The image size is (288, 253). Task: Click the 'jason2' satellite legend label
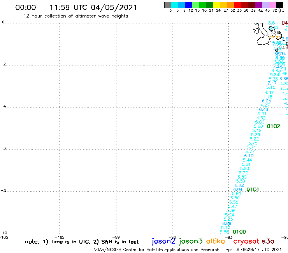click(x=163, y=241)
